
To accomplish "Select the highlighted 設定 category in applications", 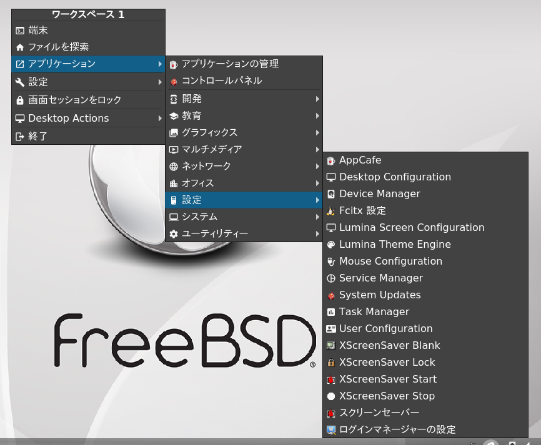I will point(244,200).
